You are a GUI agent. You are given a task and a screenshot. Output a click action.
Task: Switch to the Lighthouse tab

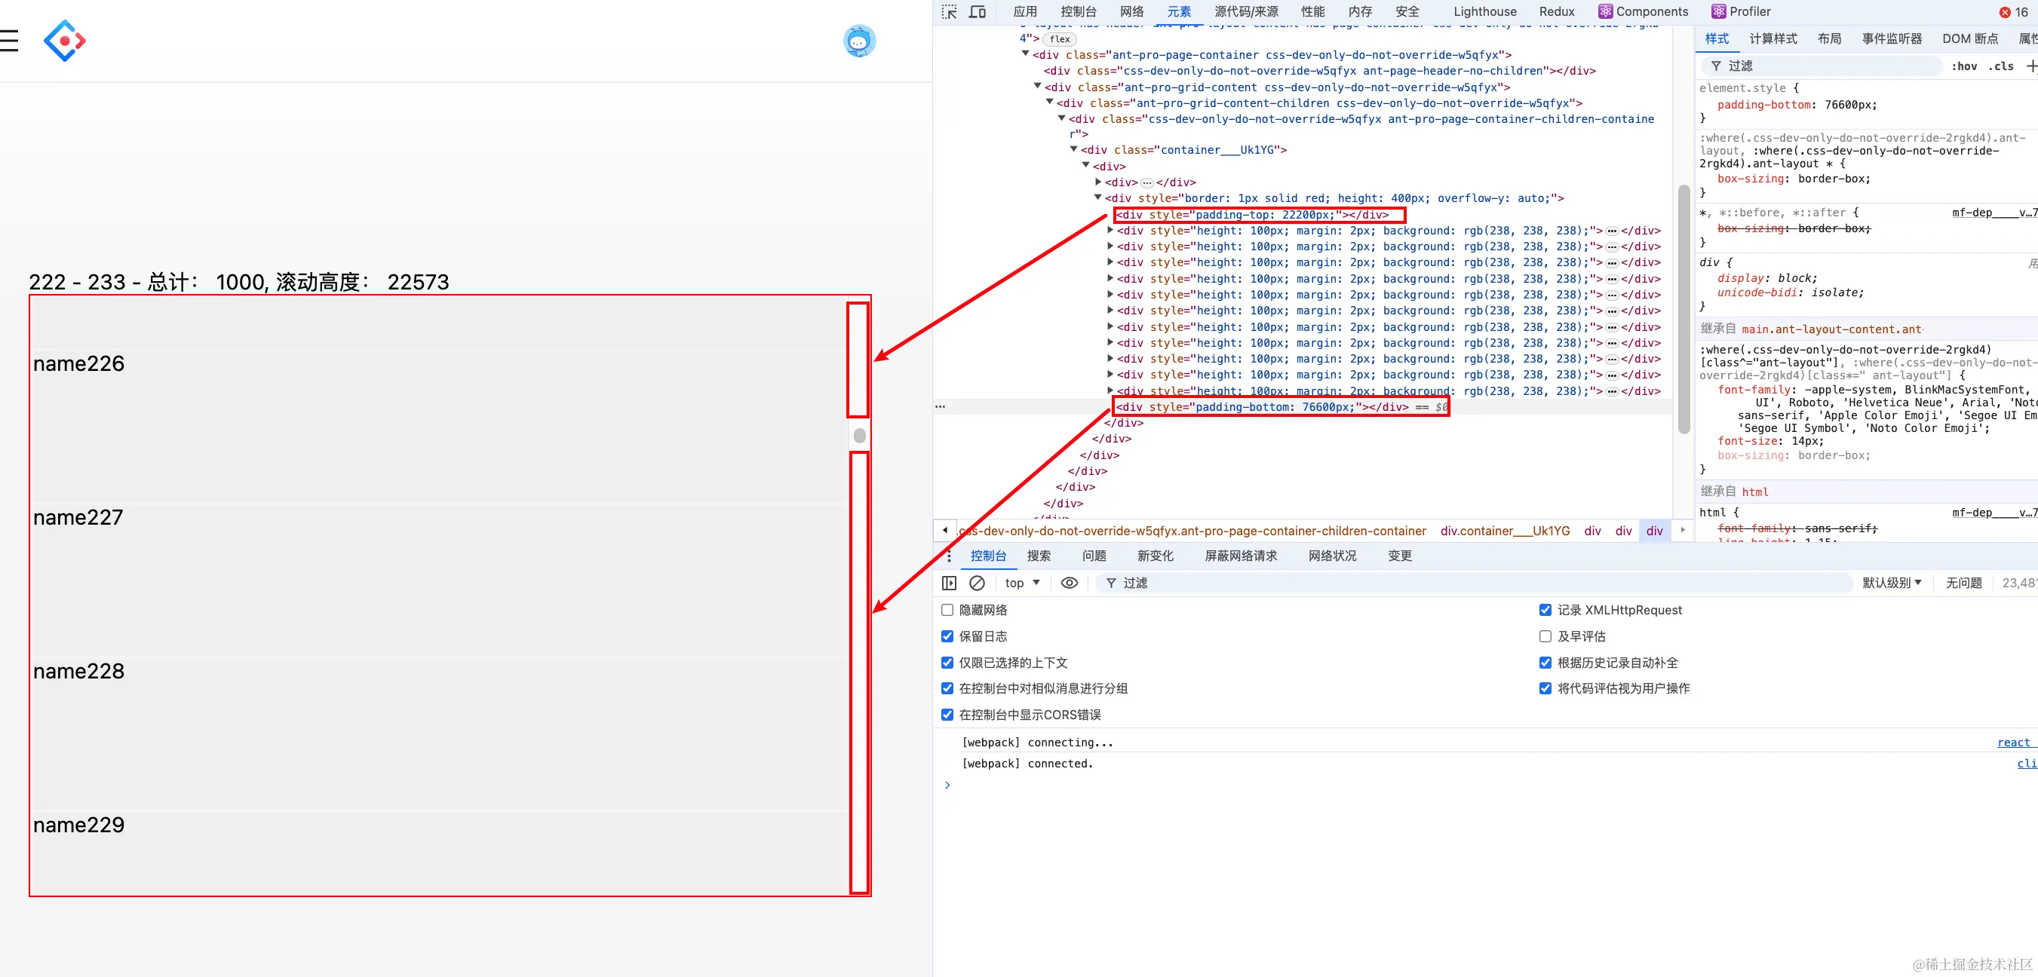click(1484, 12)
